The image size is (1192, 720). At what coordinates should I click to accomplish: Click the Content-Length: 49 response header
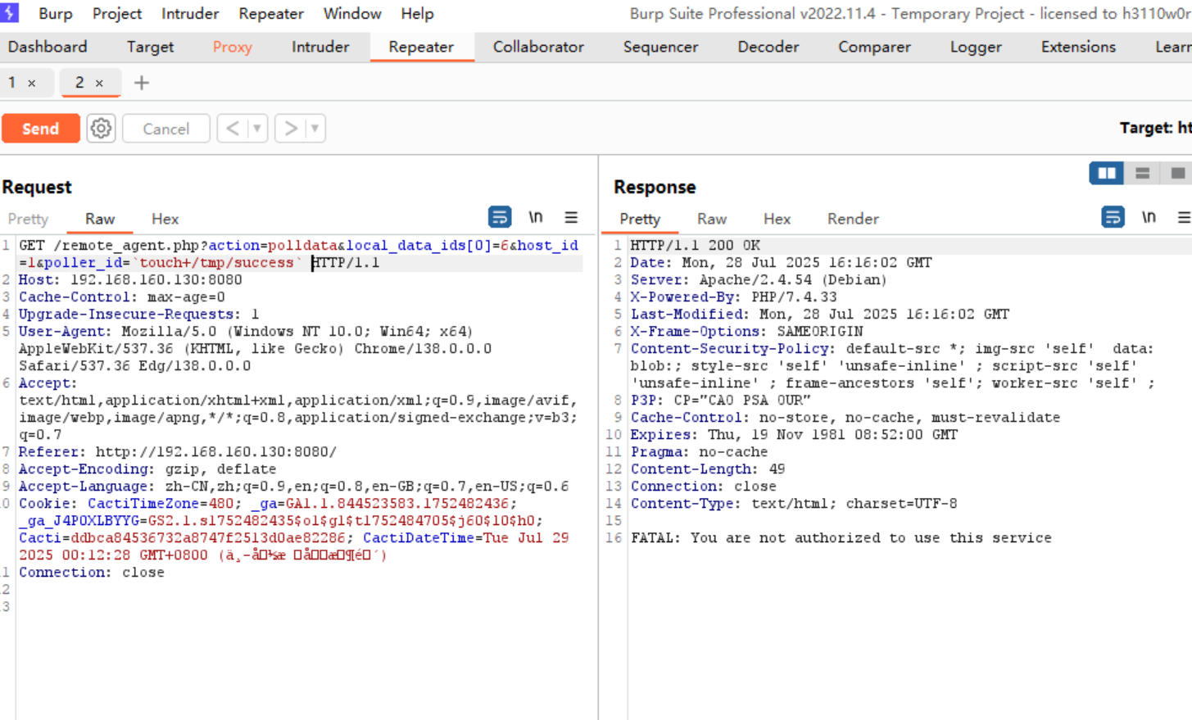coord(708,469)
